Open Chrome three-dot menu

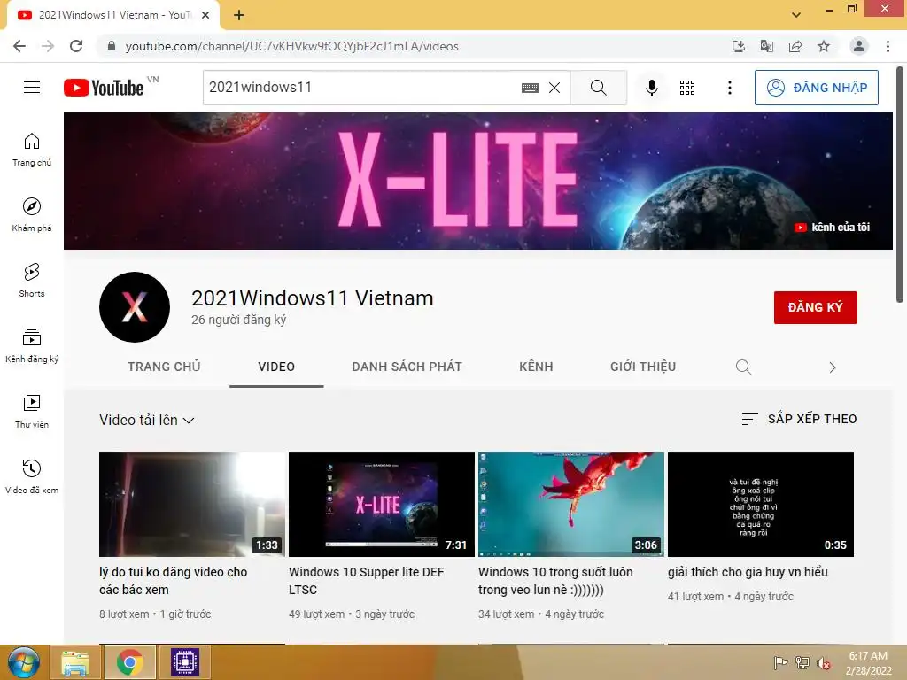[888, 46]
